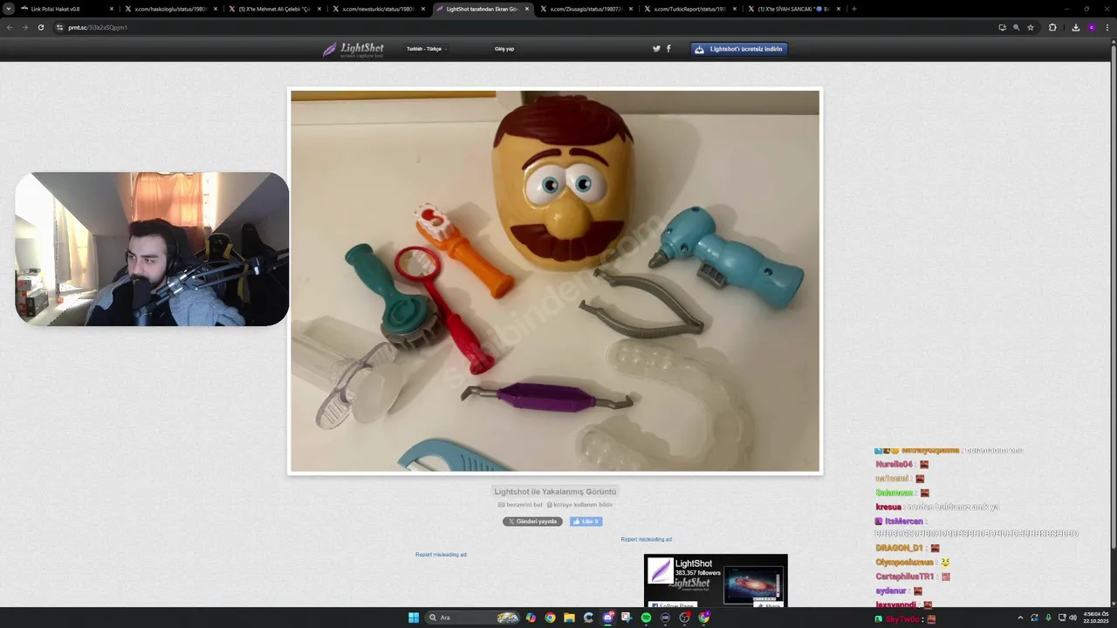Close the LightShot Ekran Görüntüsü tab
The image size is (1117, 628).
pos(527,9)
